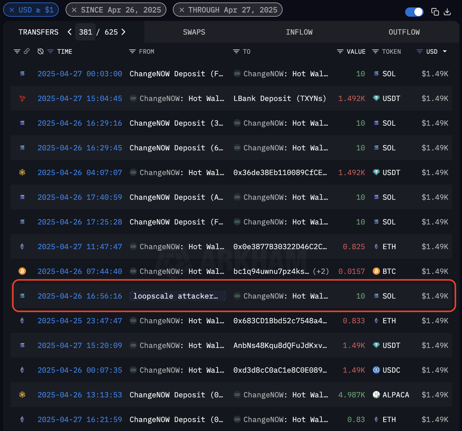Screen dimensions: 462x431
Task: Click the TO column filter icon
Action: [236, 52]
